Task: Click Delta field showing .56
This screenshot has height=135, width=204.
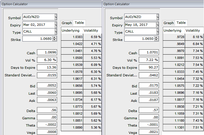Action: pos(47,110)
